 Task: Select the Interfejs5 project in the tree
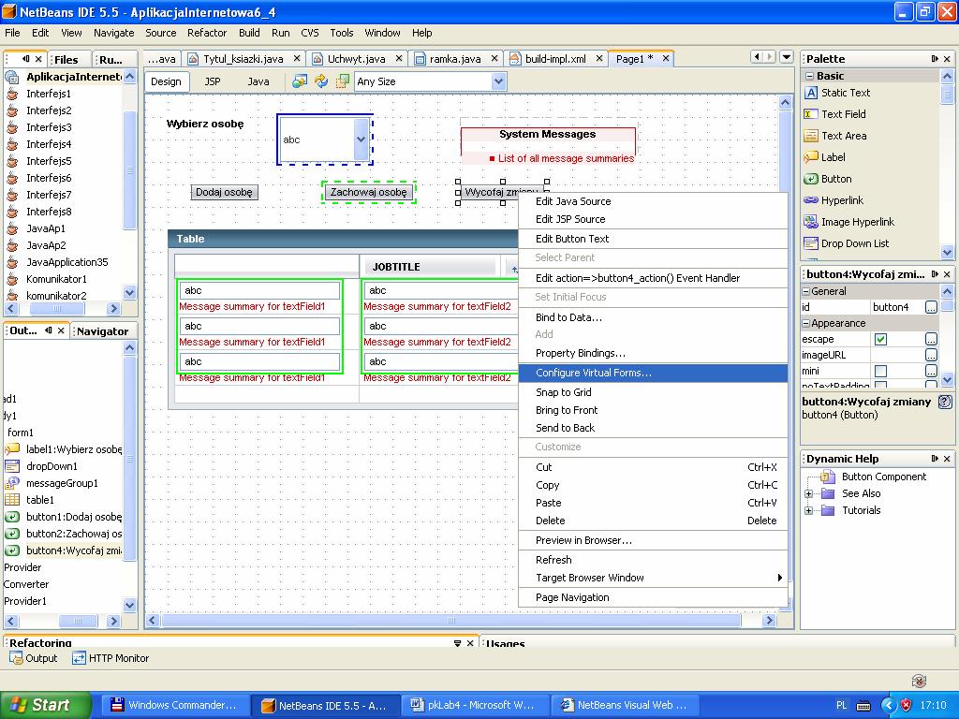[49, 161]
